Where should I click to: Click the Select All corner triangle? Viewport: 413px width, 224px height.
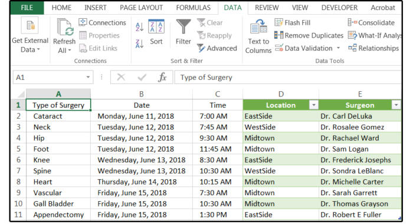[21, 94]
